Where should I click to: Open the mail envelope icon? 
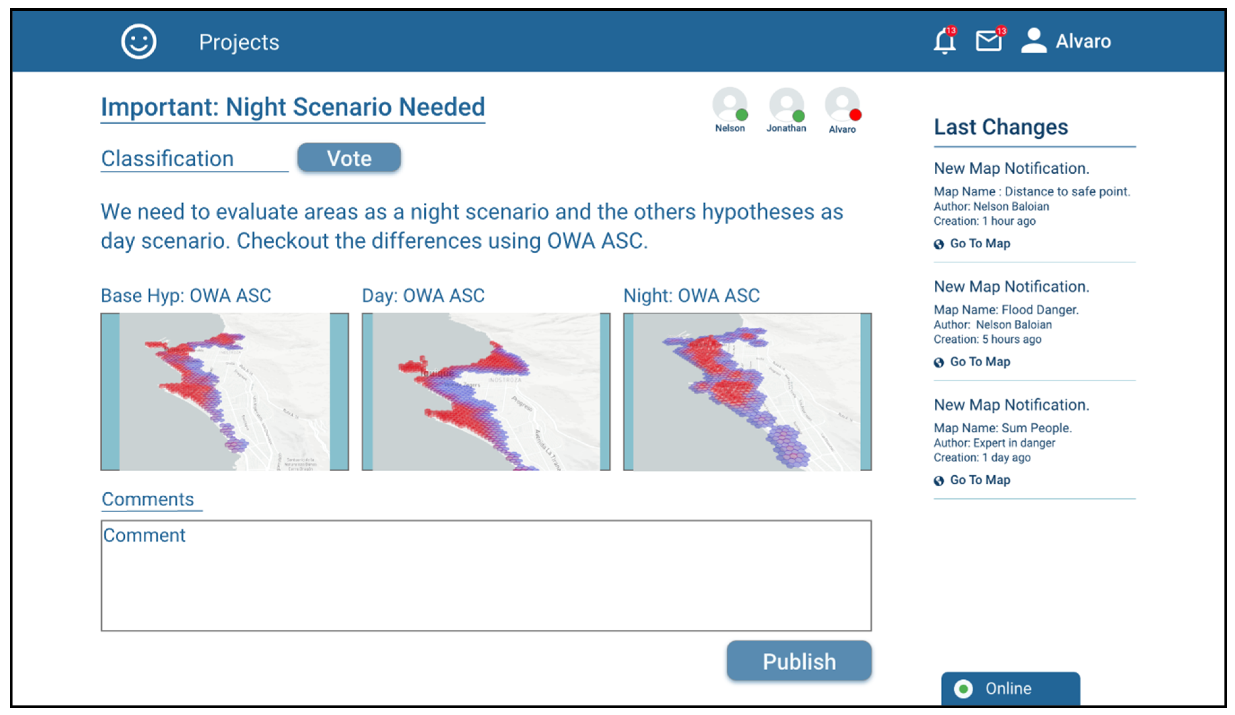pos(988,41)
